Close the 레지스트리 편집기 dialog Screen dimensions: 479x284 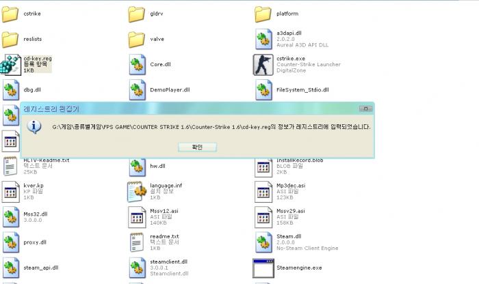[365, 109]
